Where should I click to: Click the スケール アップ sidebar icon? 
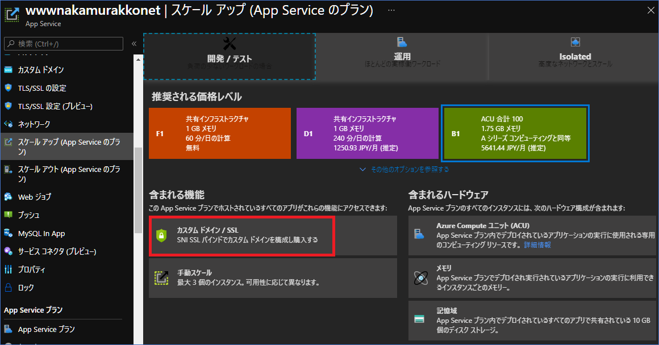(8, 142)
